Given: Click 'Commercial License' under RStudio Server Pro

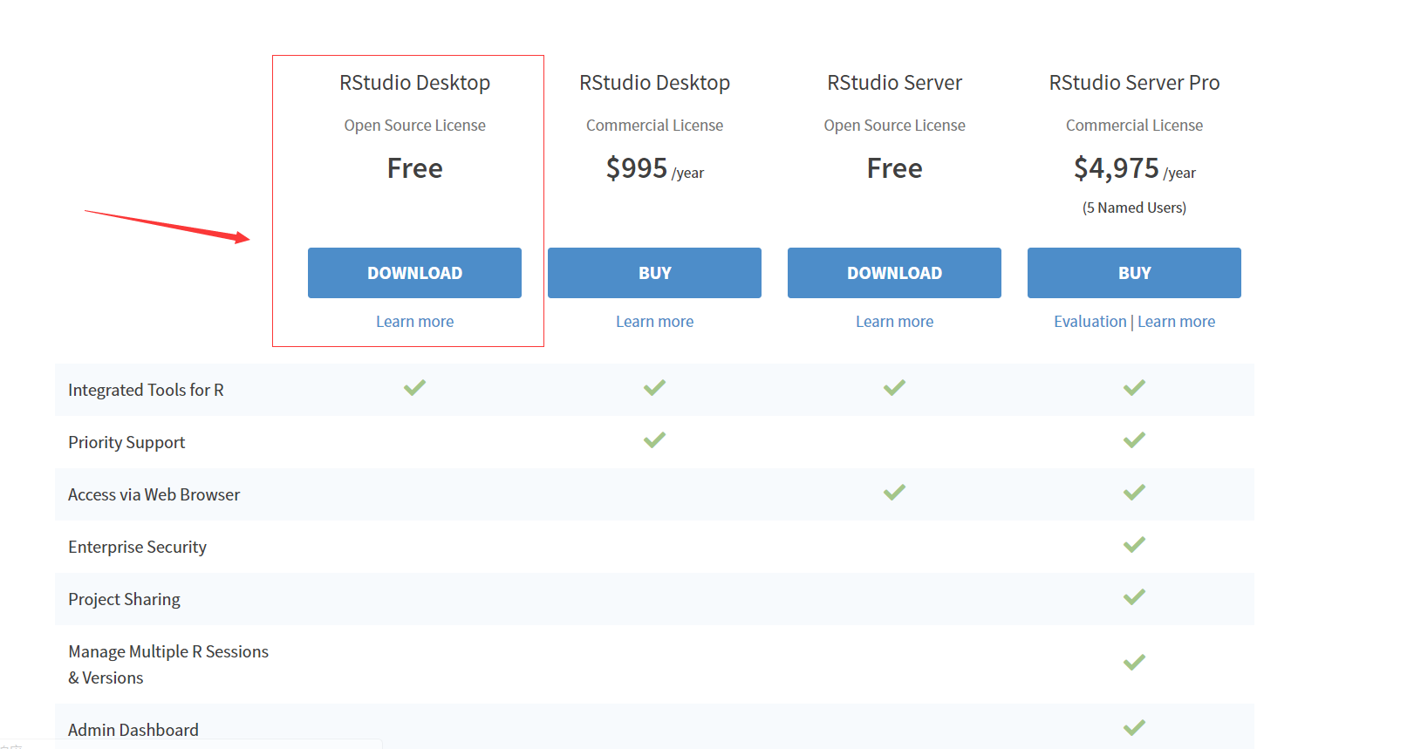Looking at the screenshot, I should pyautogui.click(x=1134, y=126).
